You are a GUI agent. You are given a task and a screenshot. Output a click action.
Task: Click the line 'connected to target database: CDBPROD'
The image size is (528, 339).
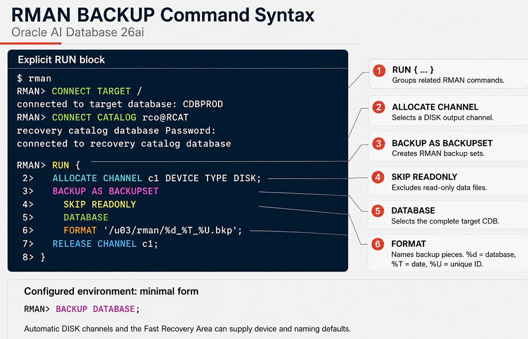120,104
